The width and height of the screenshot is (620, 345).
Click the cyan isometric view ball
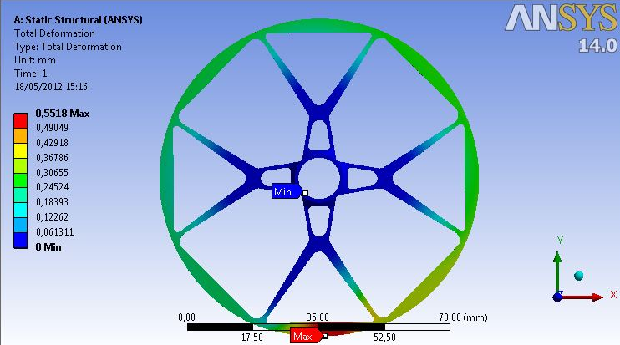coord(578,276)
